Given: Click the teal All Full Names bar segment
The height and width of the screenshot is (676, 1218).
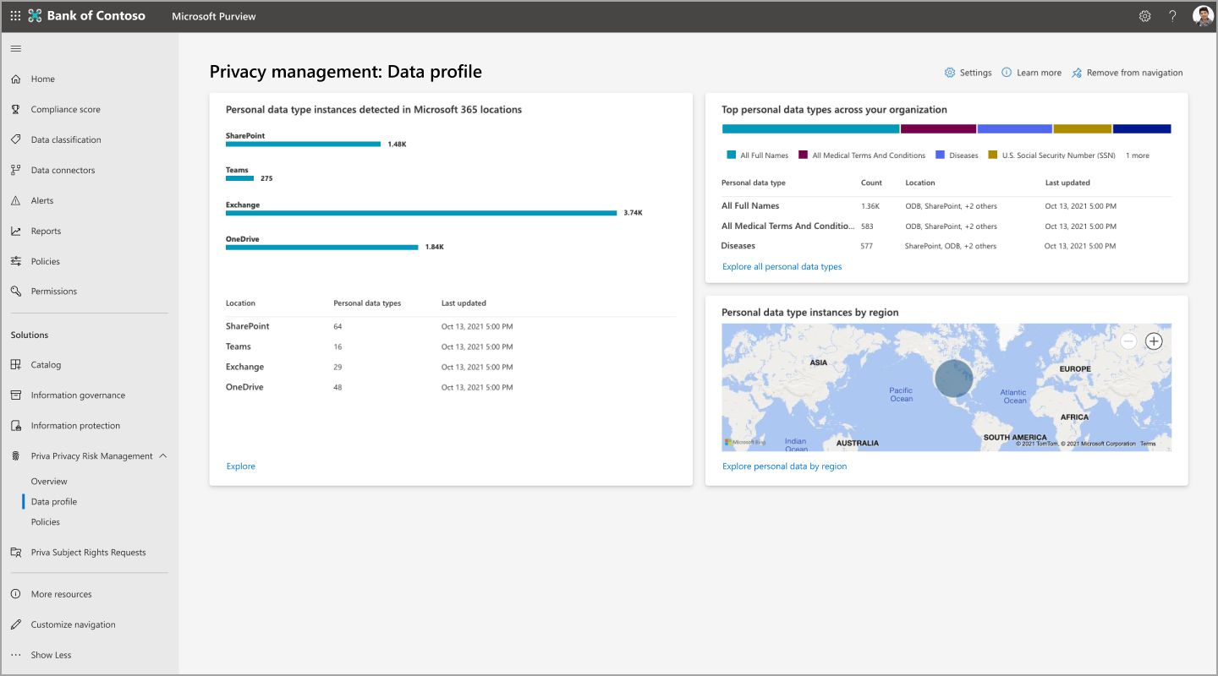Looking at the screenshot, I should (810, 129).
